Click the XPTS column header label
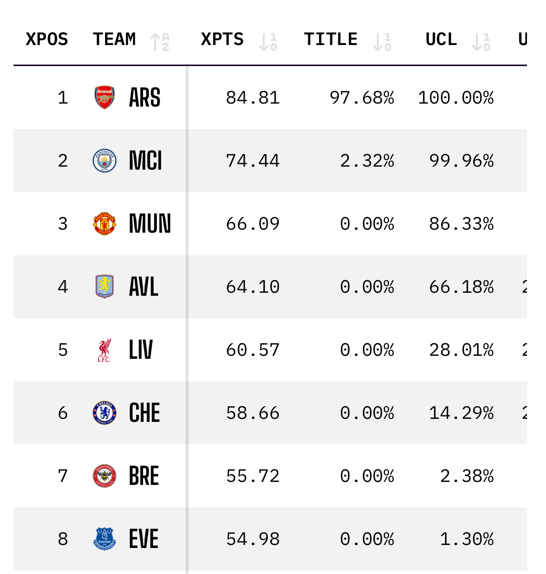The width and height of the screenshot is (546, 574). 222,40
